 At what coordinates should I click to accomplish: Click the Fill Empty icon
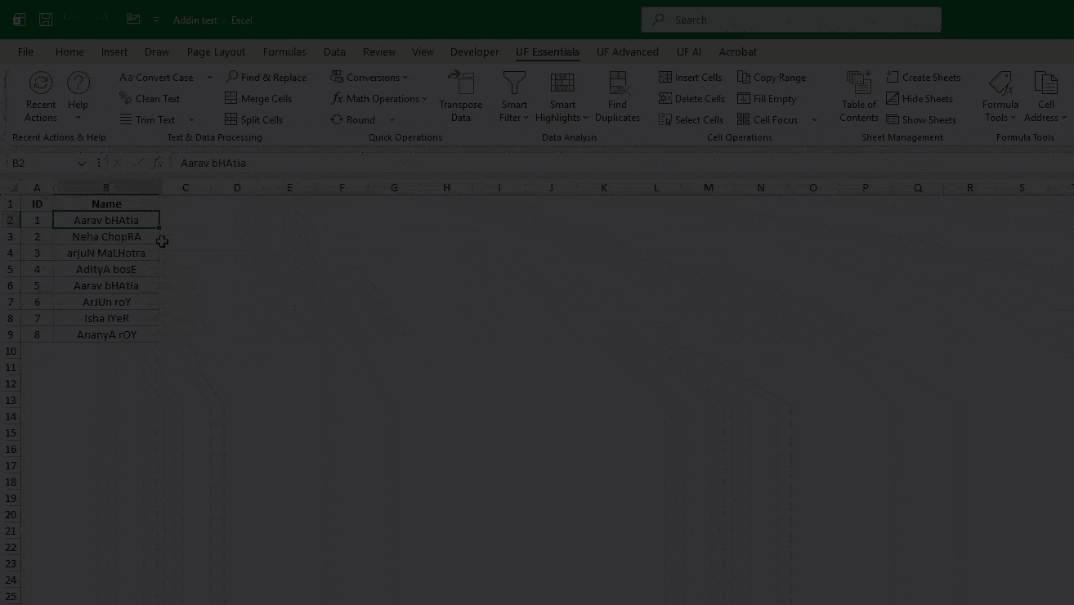coord(744,98)
